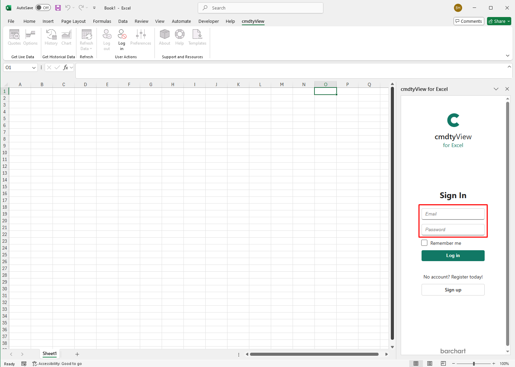Click the Enter checkmark in formula bar
515x367 pixels.
tap(57, 67)
